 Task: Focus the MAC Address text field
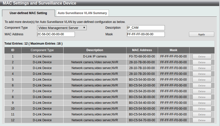[x=56, y=34]
